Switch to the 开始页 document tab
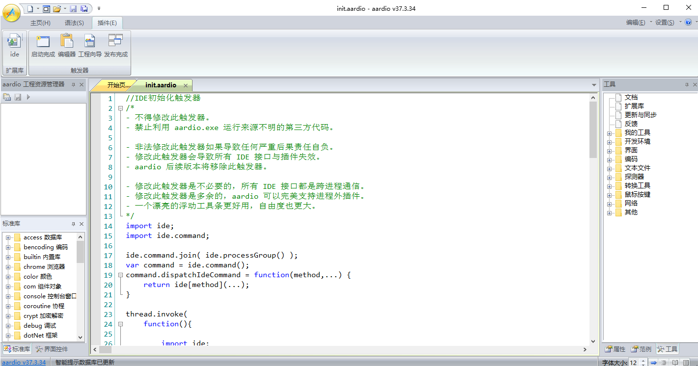The image size is (698, 366). tap(115, 85)
